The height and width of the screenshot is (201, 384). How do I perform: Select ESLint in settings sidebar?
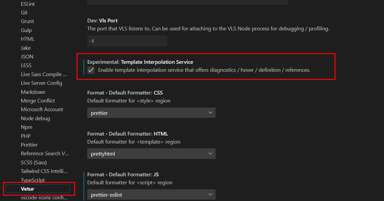28,4
